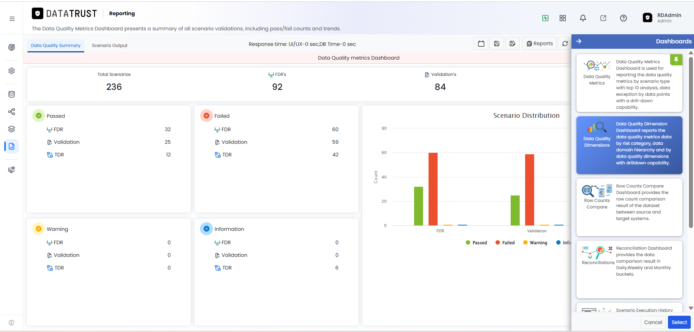Open the apps grid header icon
694x332 pixels.
563,18
